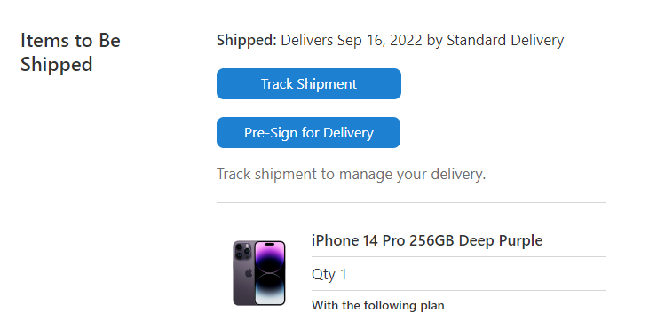This screenshot has height=321, width=657.
Task: Click the camera module on the iPhone image
Action: (x=243, y=251)
